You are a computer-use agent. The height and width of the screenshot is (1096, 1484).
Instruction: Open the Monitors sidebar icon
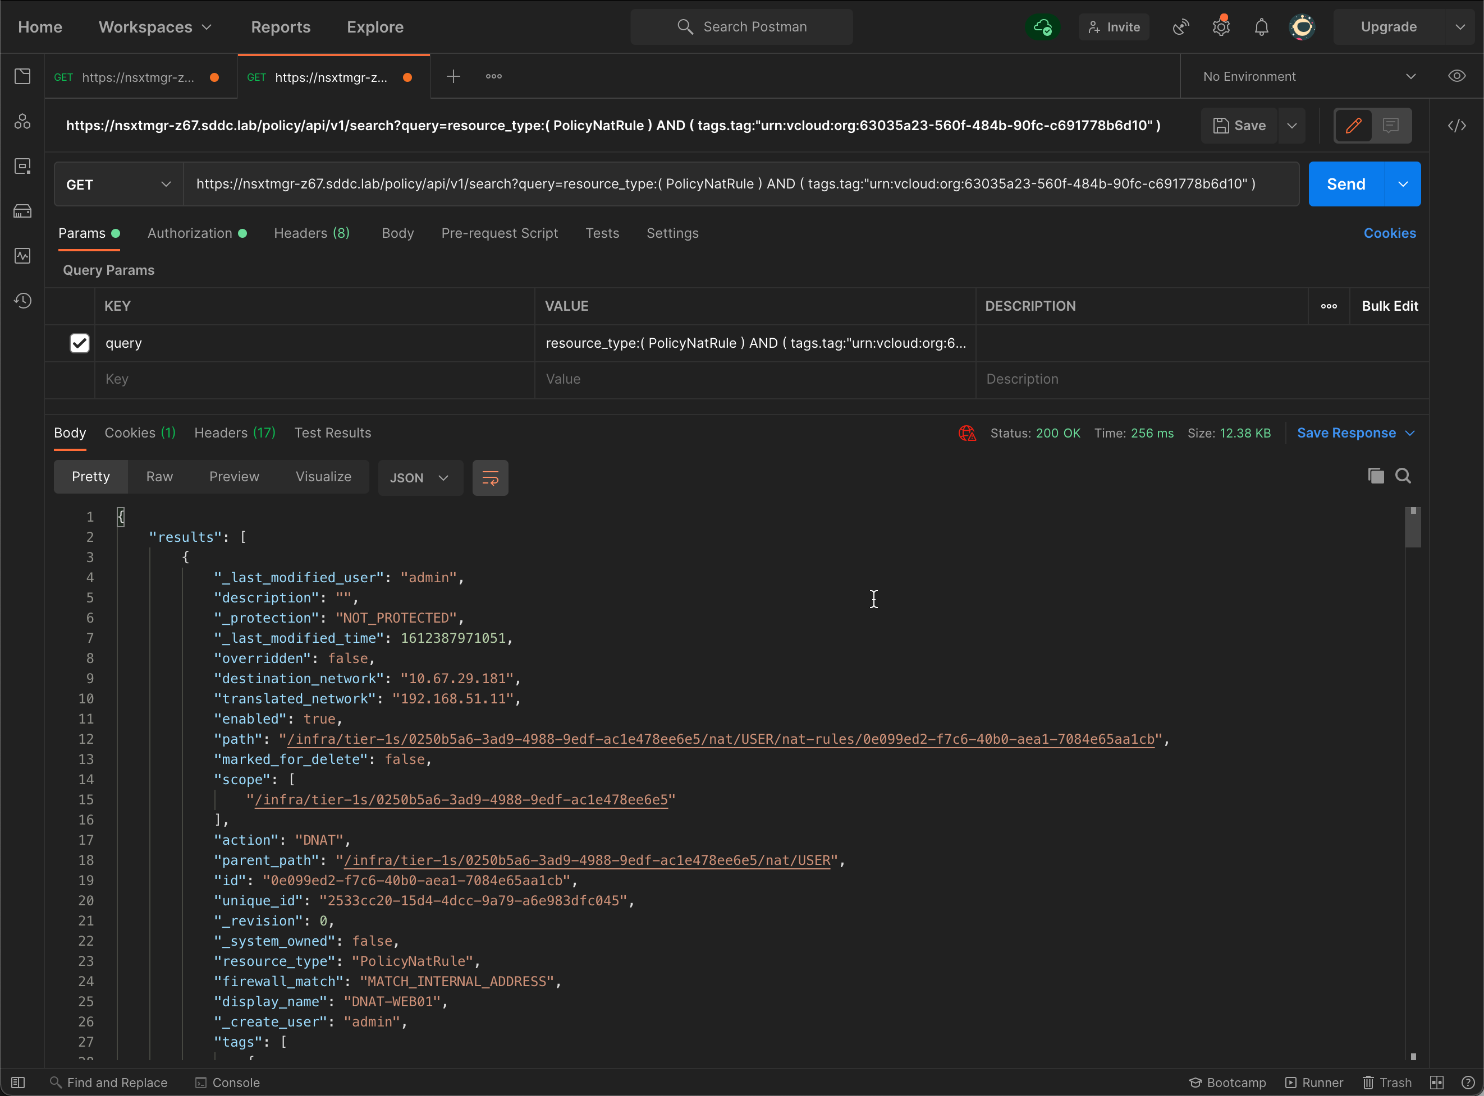22,255
